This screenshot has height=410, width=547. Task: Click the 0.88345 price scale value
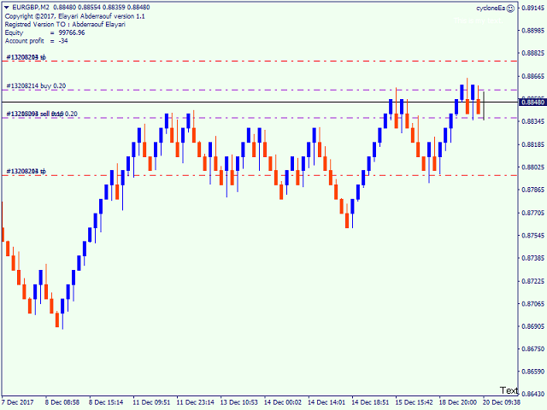(533, 121)
